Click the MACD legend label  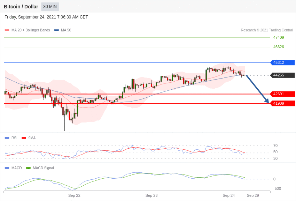17,168
